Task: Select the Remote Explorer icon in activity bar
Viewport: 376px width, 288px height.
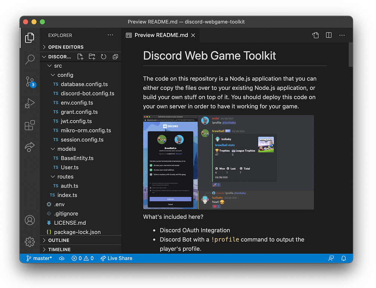Action: click(30, 147)
